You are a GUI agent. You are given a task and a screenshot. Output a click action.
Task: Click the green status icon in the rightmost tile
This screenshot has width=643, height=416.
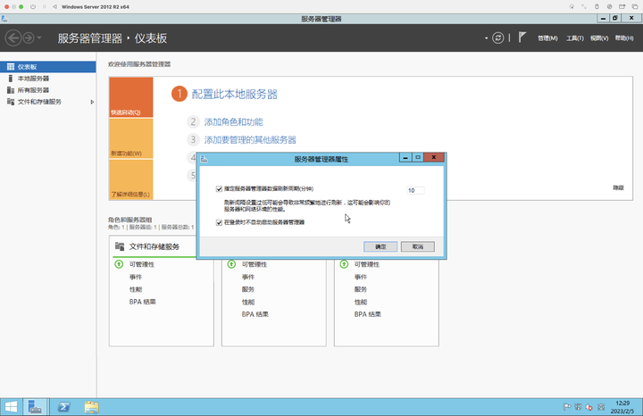pyautogui.click(x=344, y=264)
